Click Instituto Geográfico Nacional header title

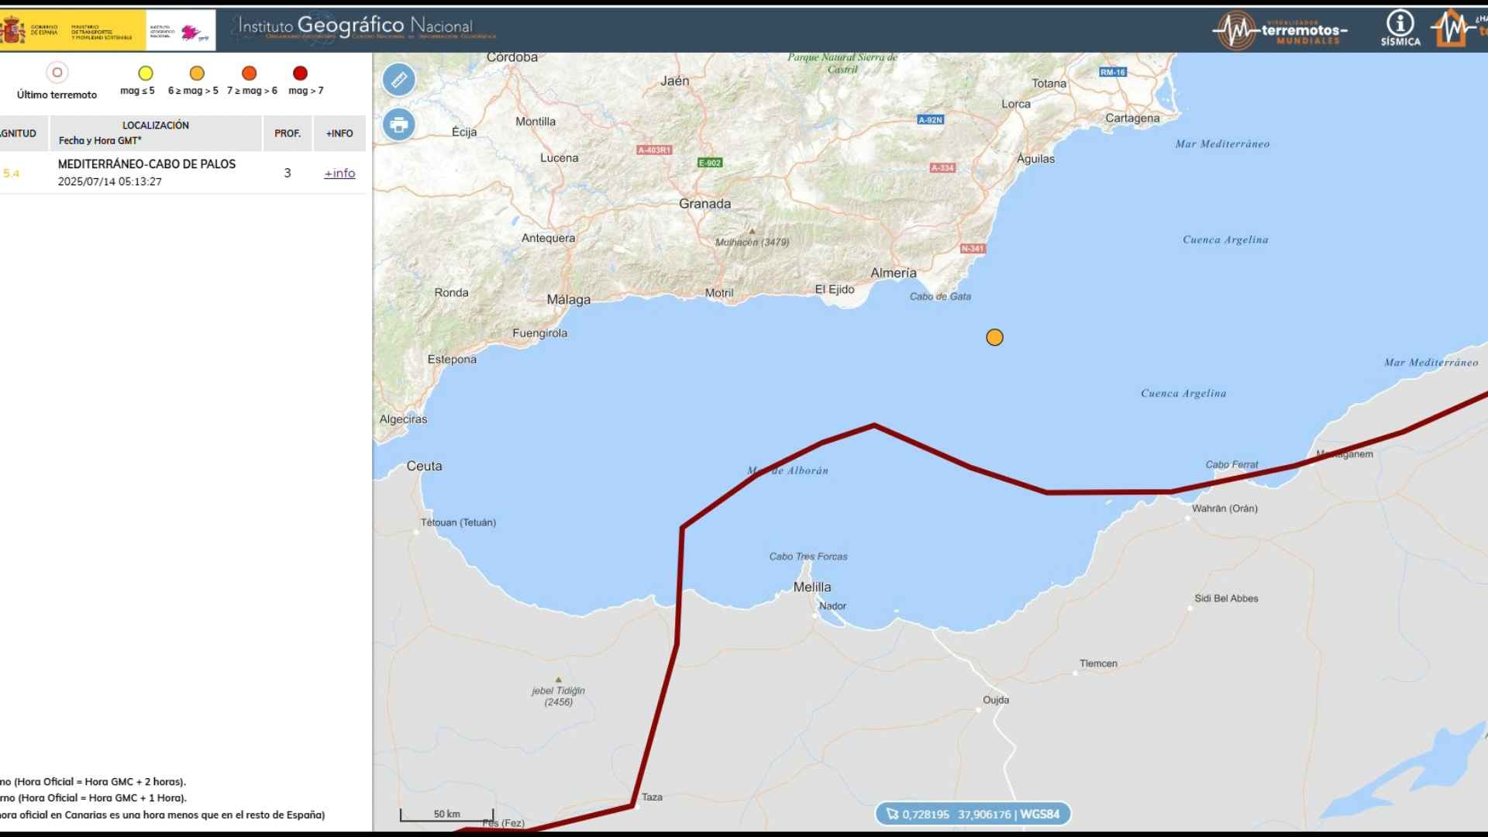click(356, 26)
